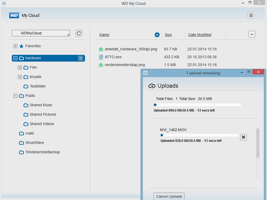
Task: Maximize the upload remaining window
Action: (x=249, y=72)
